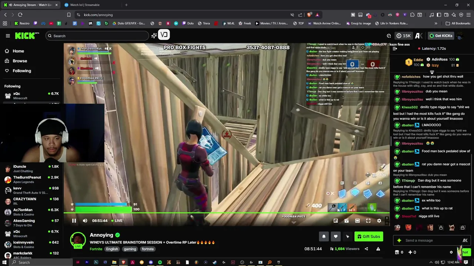Toggle the follow heart button
The height and width of the screenshot is (266, 474).
(x=336, y=236)
